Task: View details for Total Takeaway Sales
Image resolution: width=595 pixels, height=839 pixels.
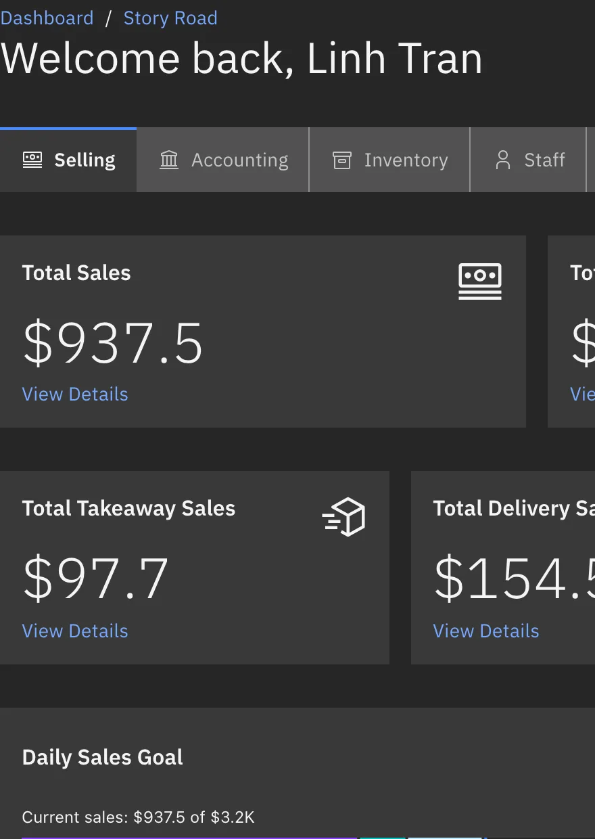Action: pyautogui.click(x=75, y=631)
